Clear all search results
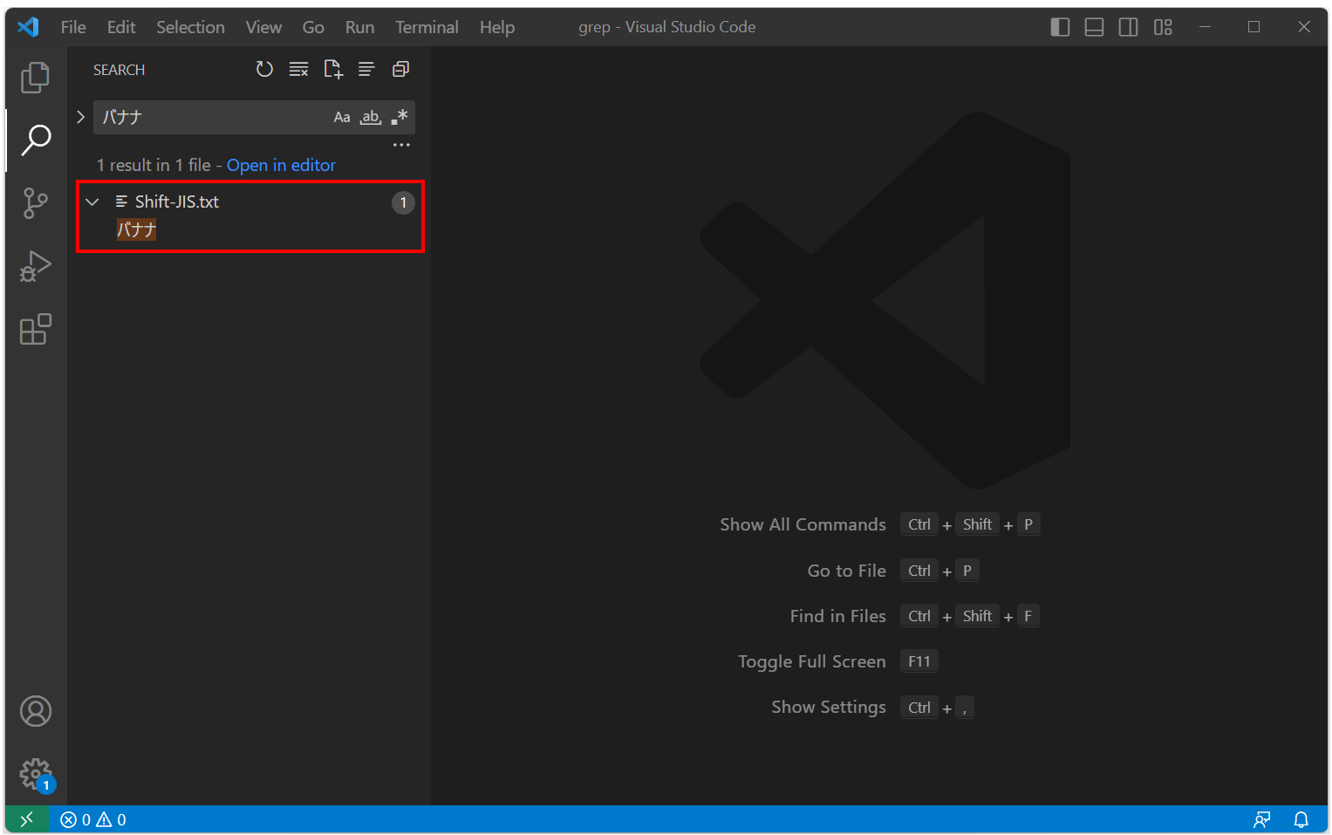 pyautogui.click(x=298, y=69)
